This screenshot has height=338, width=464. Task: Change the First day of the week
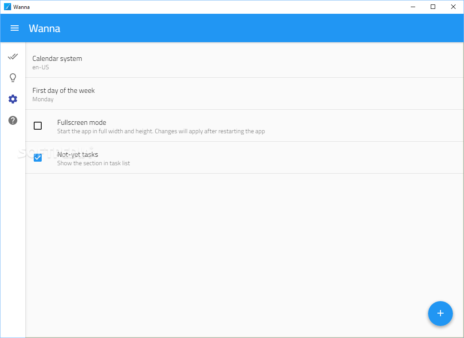[244, 94]
